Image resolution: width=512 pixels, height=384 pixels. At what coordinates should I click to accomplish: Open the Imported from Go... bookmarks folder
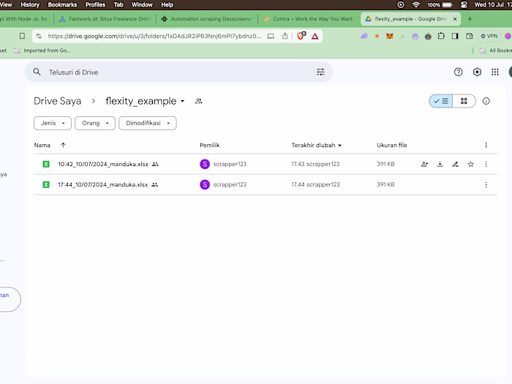pyautogui.click(x=42, y=50)
